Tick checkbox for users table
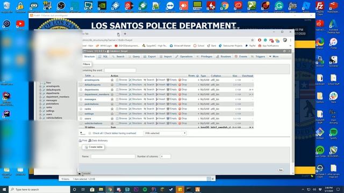Image resolution: width=344 pixels, height=193 pixels. click(x=81, y=118)
